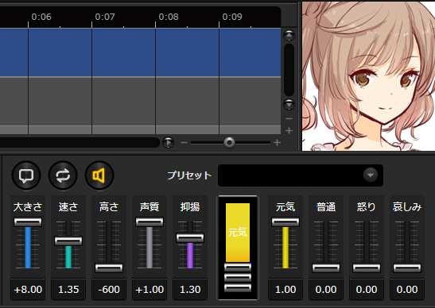Click the プリセット dropdown arrow
Viewport: 435px width, 308px height.
[x=371, y=175]
